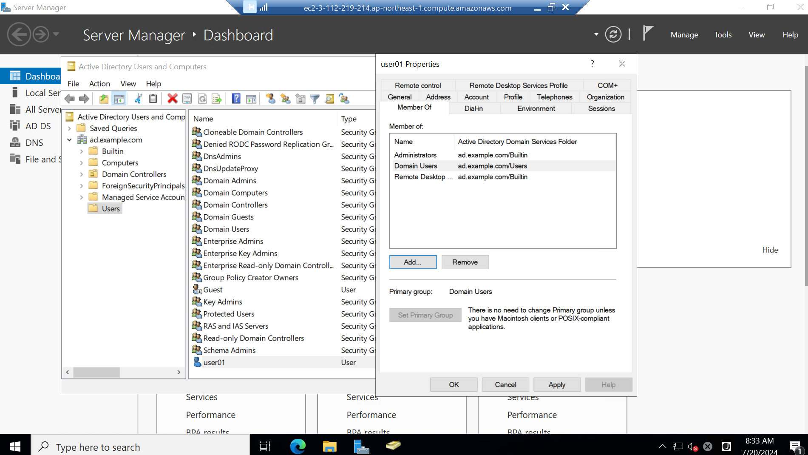Click the Server Manager notifications flag
The height and width of the screenshot is (455, 808).
[647, 33]
